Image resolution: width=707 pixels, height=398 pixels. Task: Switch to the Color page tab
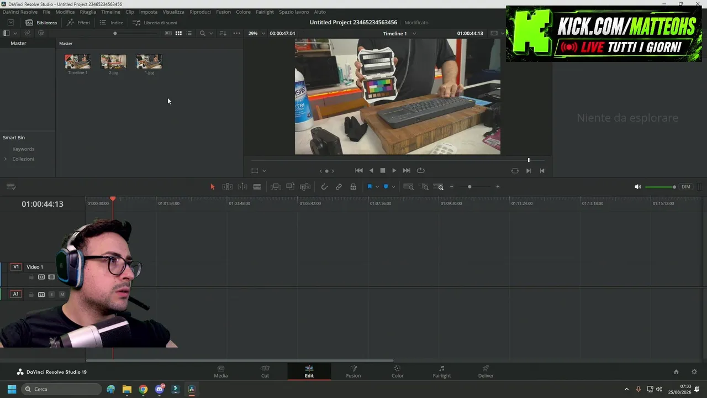(x=398, y=371)
